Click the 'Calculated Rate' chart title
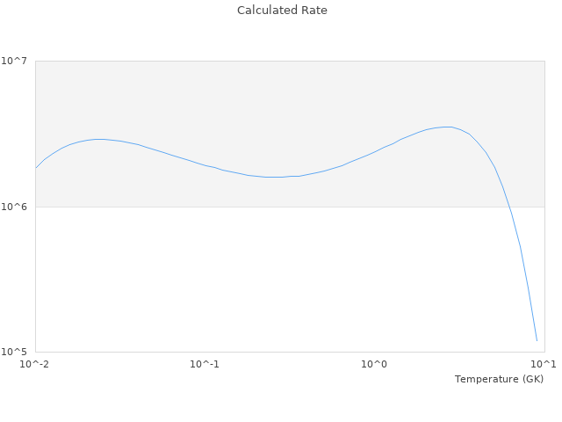Viewport: 562px width, 422px height. pos(281,11)
